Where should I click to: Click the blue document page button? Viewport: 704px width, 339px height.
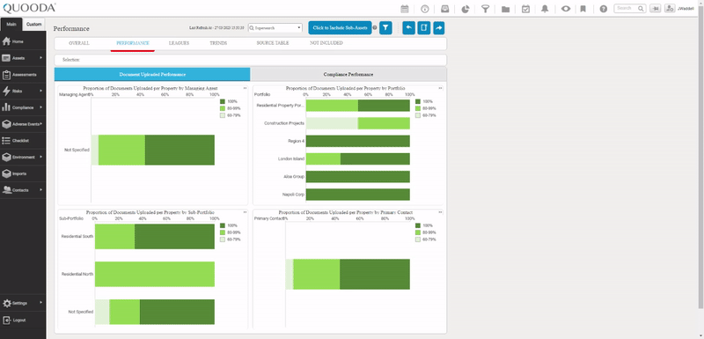click(423, 28)
